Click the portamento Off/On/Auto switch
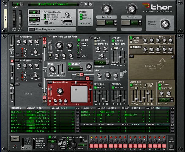Viewport: 185px width, 152px height. click(x=67, y=21)
